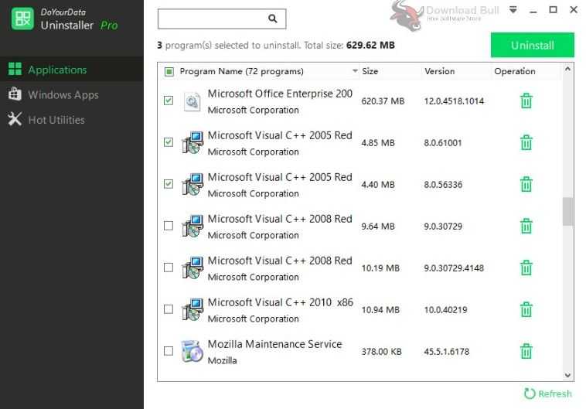Select Microsoft Visual C++ 2010 x86 name
The image size is (586, 409).
(281, 302)
